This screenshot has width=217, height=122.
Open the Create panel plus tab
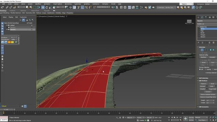pyautogui.click(x=198, y=17)
